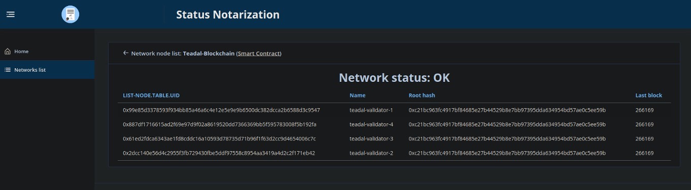
Task: Select the teadal-validator-4 row name
Action: 371,124
